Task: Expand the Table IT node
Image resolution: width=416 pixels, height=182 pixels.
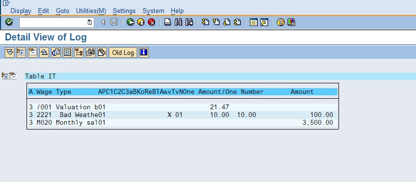Action: [x=5, y=77]
